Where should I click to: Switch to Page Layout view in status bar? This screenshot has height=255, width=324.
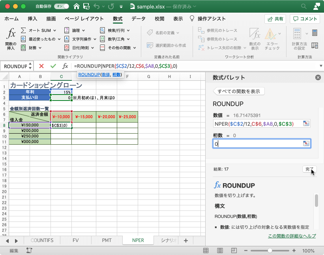point(220,250)
